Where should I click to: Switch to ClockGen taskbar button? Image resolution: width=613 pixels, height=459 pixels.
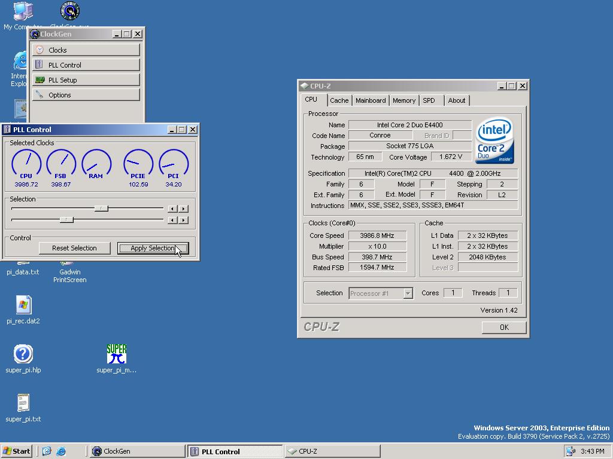pos(137,451)
